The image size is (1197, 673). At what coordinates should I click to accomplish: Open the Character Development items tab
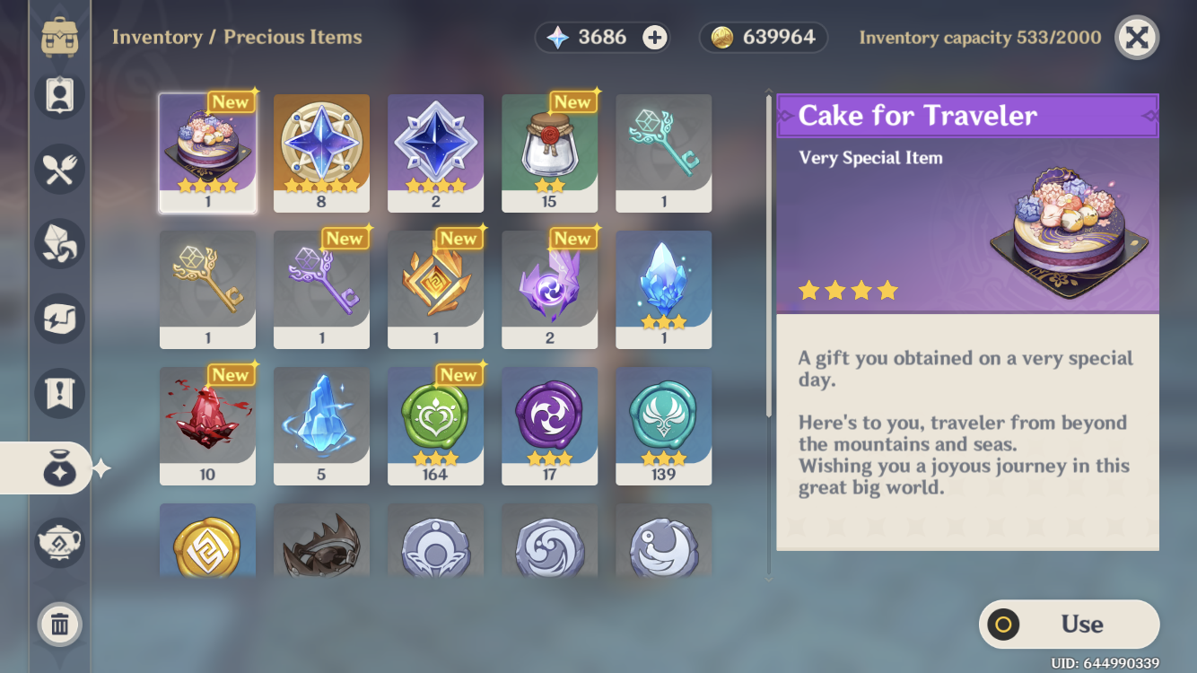[x=59, y=94]
